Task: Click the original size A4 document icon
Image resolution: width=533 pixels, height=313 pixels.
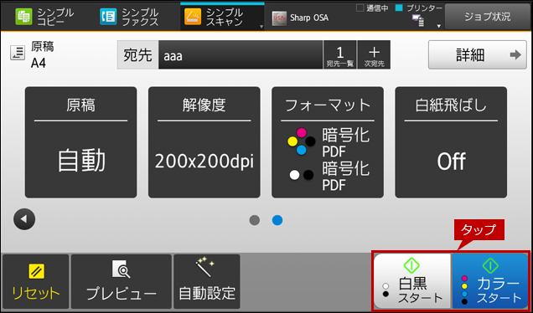Action: click(18, 53)
